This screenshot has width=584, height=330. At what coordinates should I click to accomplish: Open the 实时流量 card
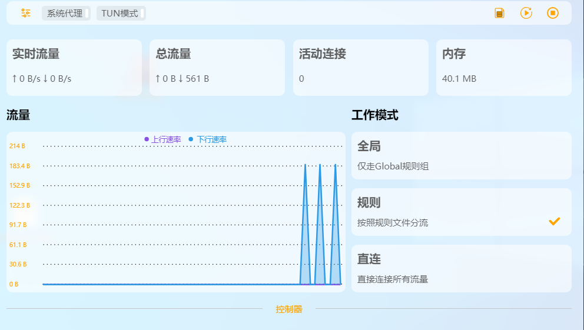[74, 68]
